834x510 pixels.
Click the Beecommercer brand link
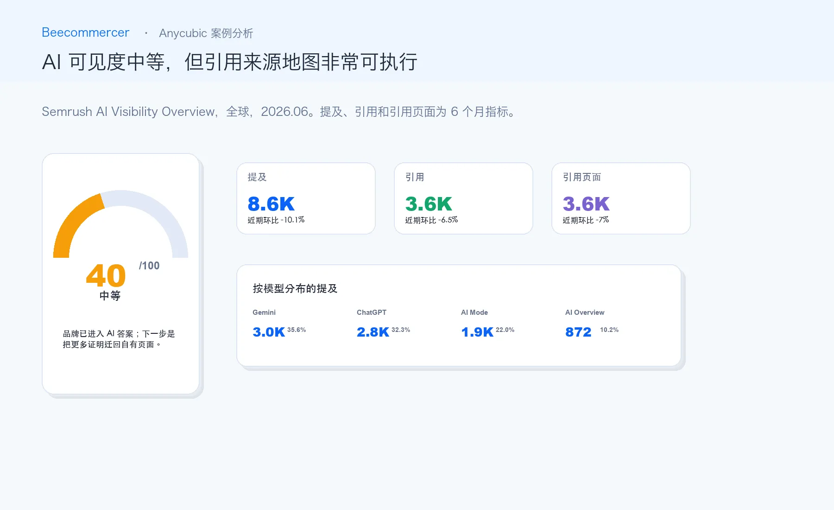click(x=86, y=32)
